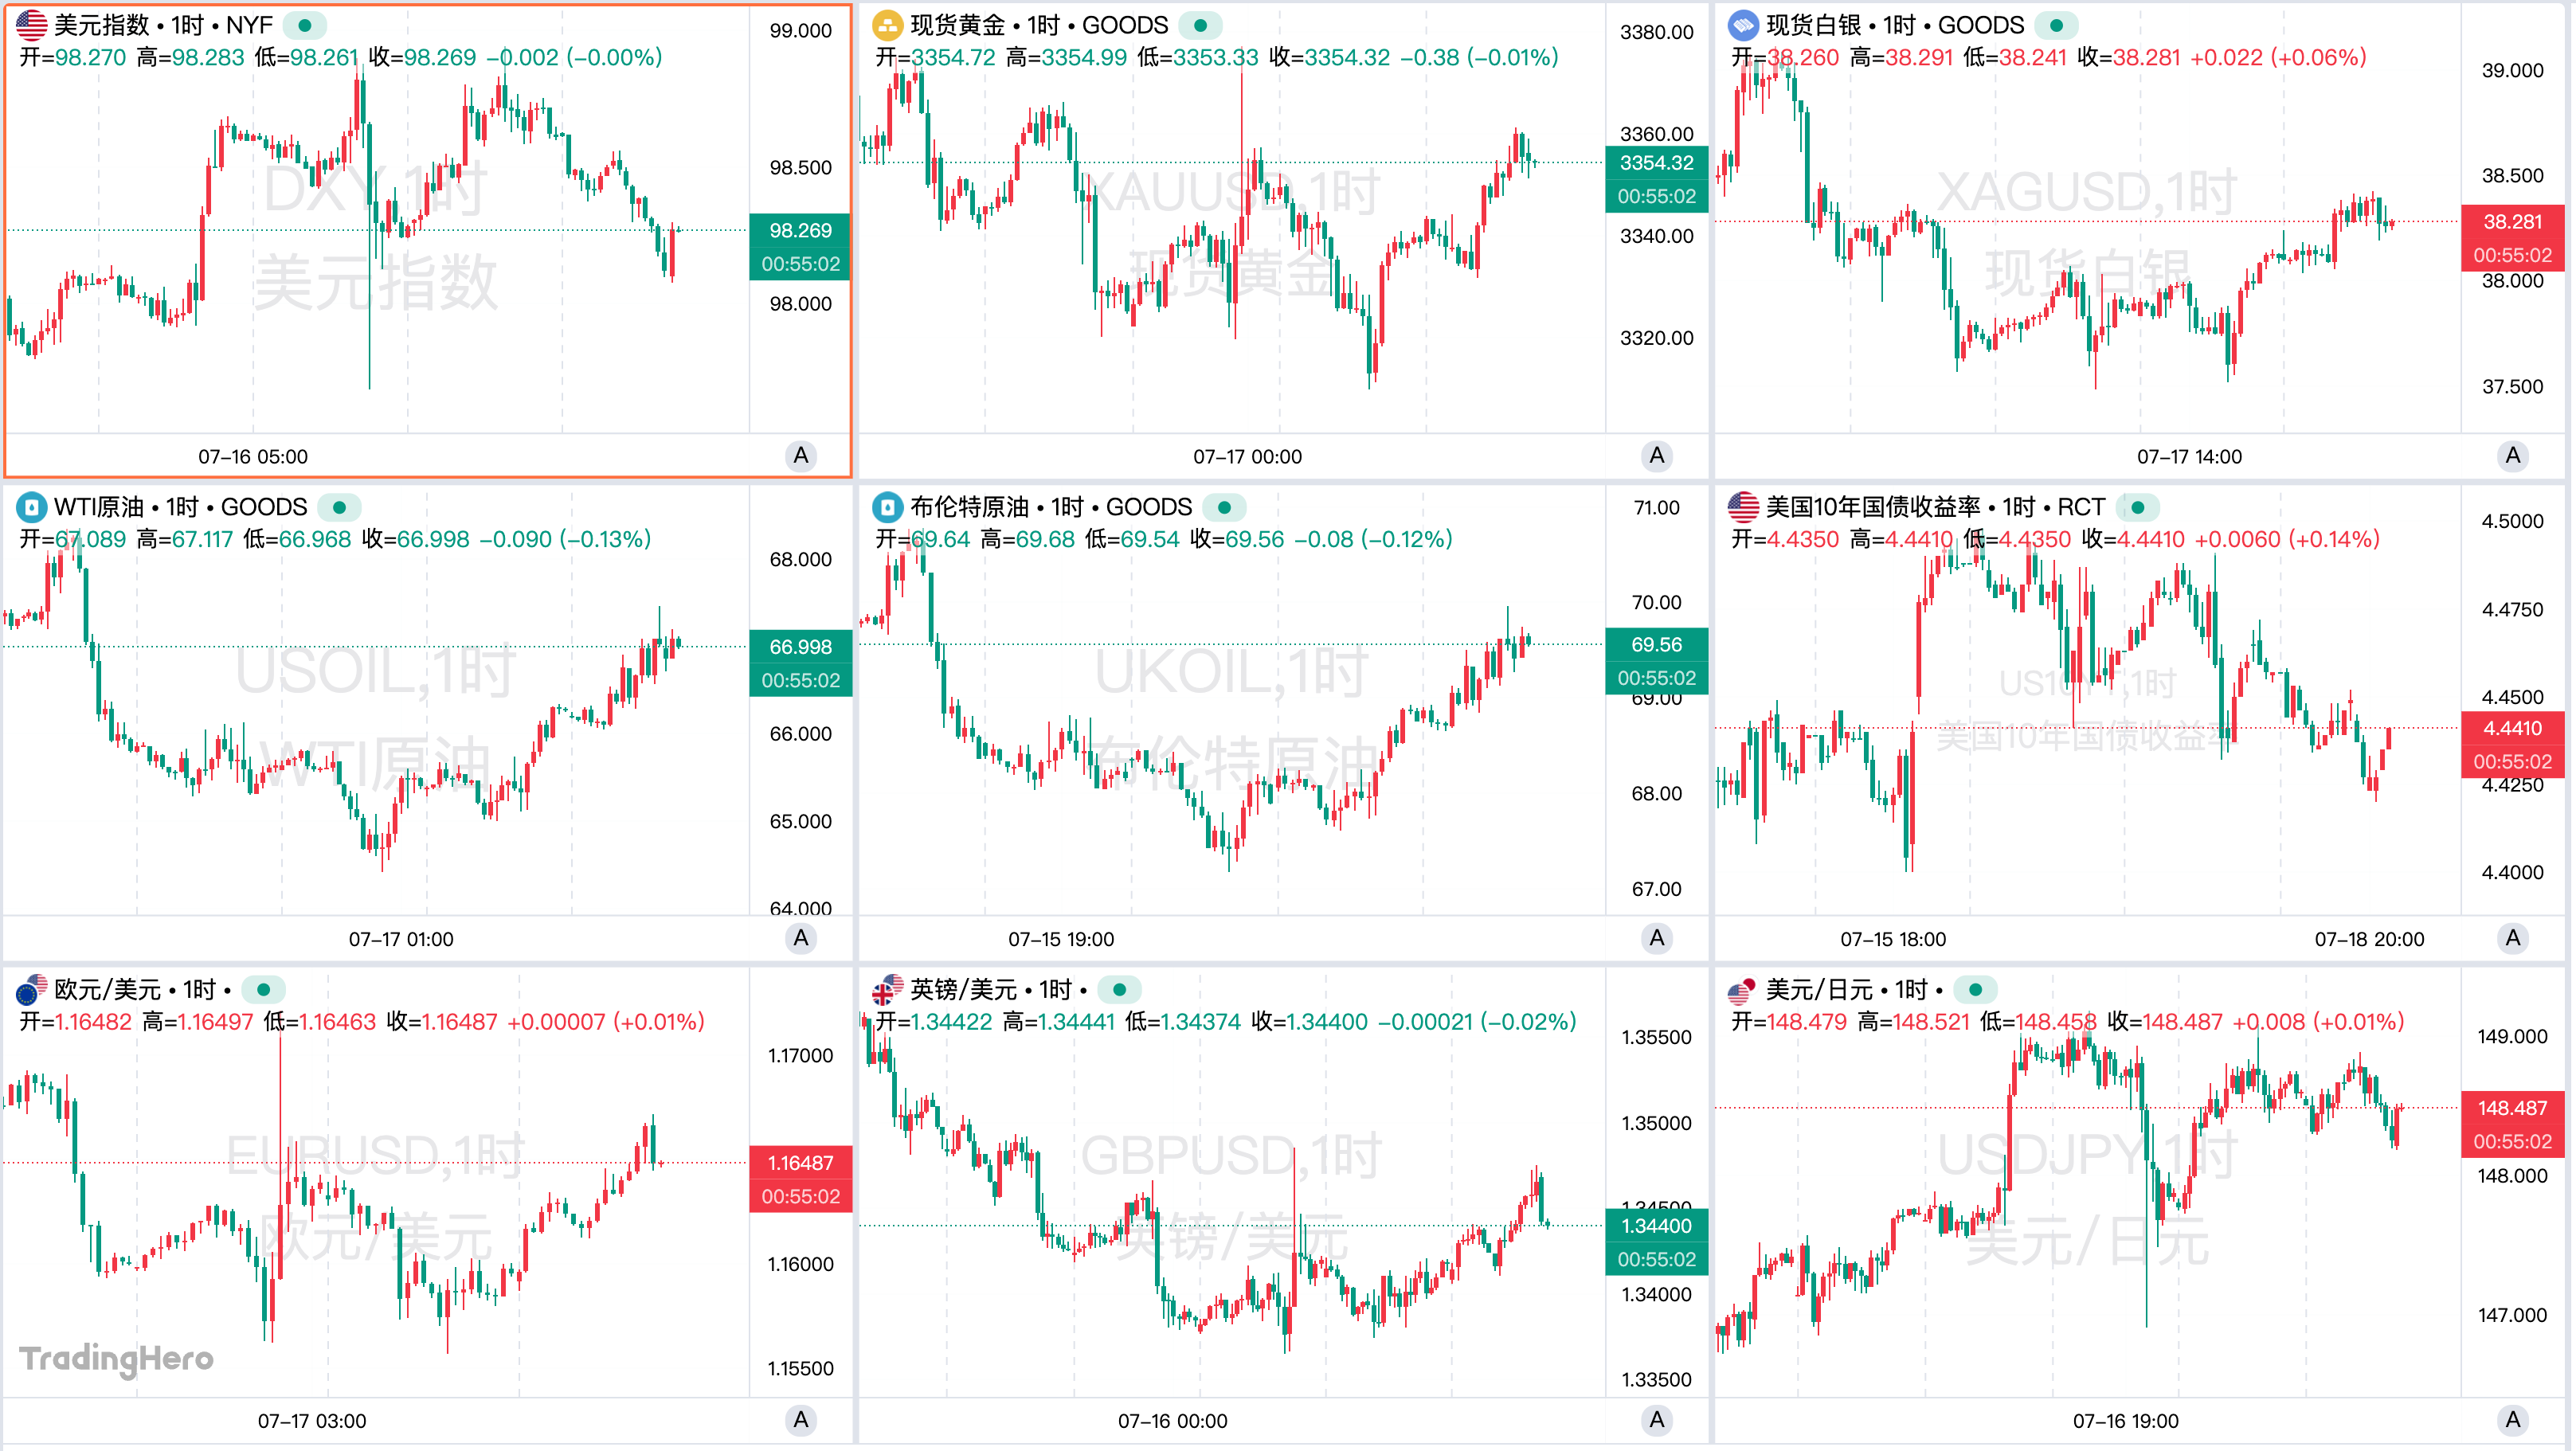Screen dimensions: 2576x1451
Task: Select the 07-16 05:00 time label
Action: tap(253, 457)
